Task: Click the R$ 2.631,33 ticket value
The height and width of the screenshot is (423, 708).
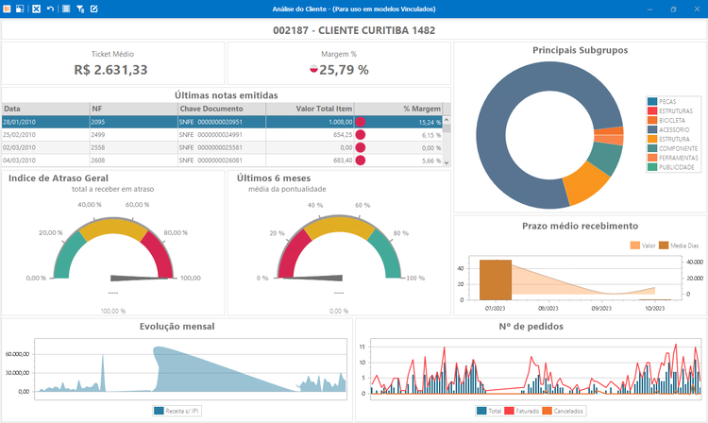Action: [x=110, y=70]
